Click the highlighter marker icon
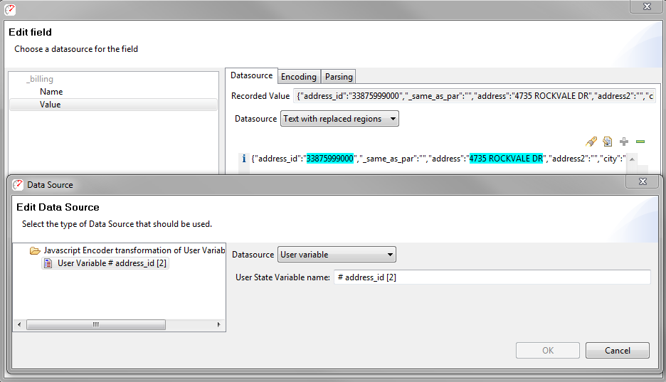The width and height of the screenshot is (666, 382). pos(591,142)
